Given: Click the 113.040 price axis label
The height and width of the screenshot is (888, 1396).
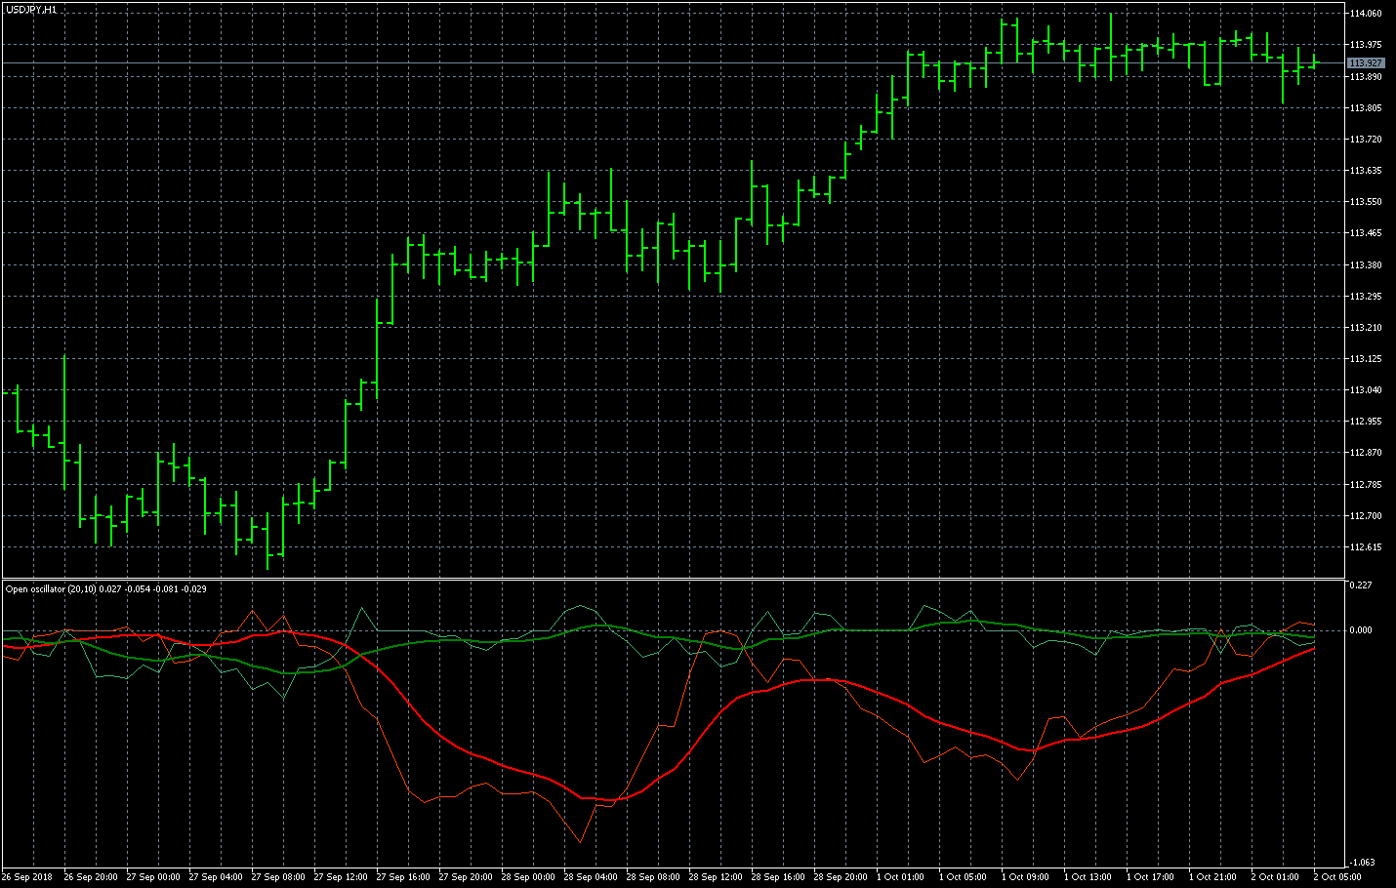Looking at the screenshot, I should 1366,390.
